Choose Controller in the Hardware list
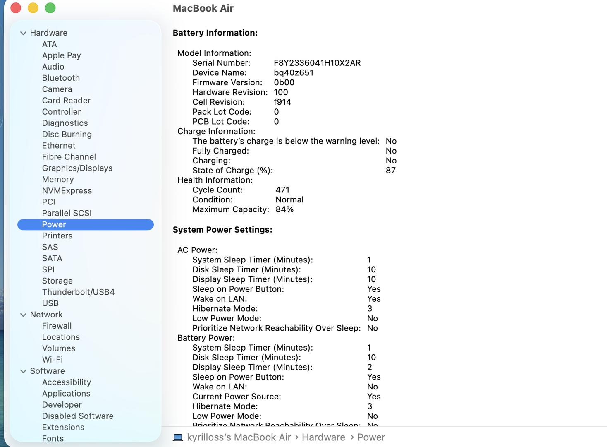 [x=61, y=112]
